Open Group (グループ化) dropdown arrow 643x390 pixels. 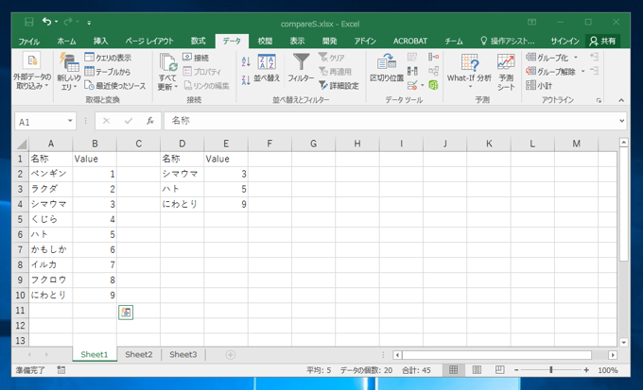pos(575,58)
